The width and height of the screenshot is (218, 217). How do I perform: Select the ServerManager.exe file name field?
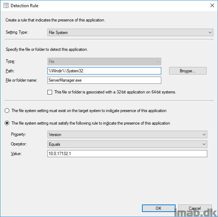104,80
